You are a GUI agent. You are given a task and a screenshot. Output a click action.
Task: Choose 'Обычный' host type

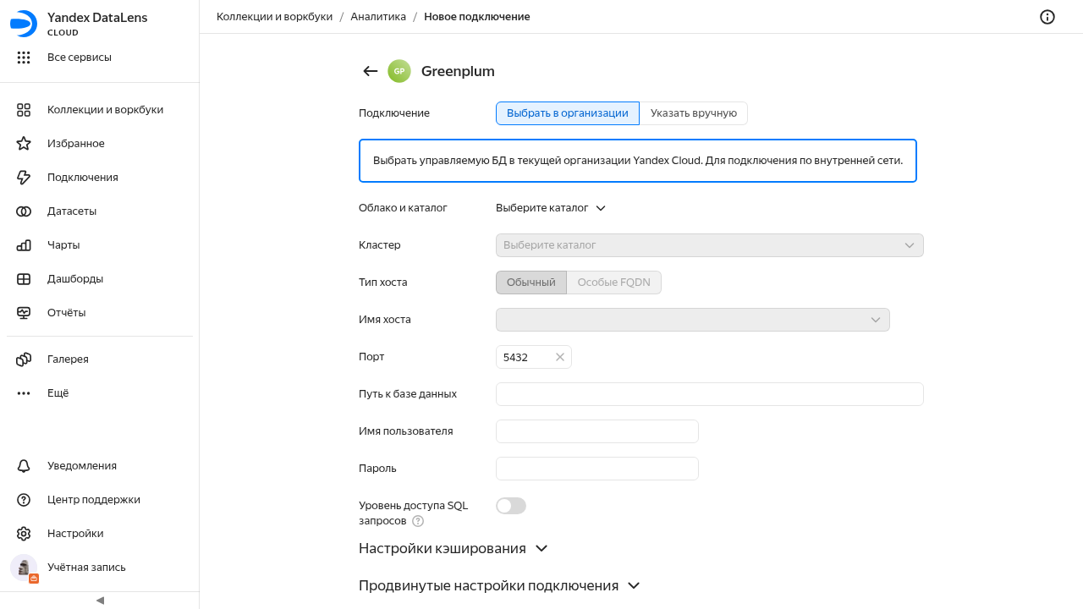tap(531, 283)
